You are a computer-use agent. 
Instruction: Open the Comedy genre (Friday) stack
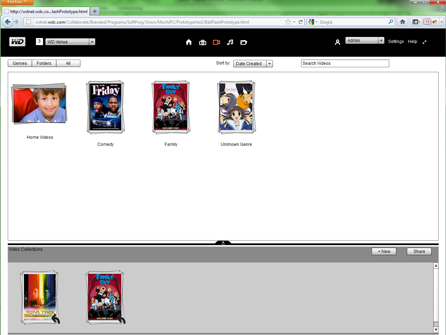coord(105,107)
